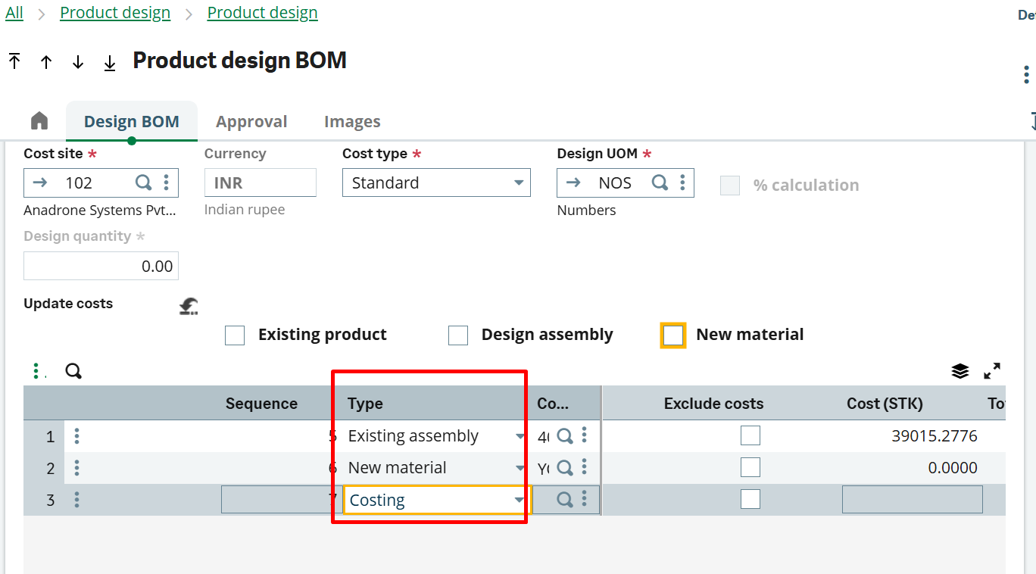Viewport: 1036px width, 574px height.
Task: Go to previous record up arrow
Action: click(x=46, y=62)
